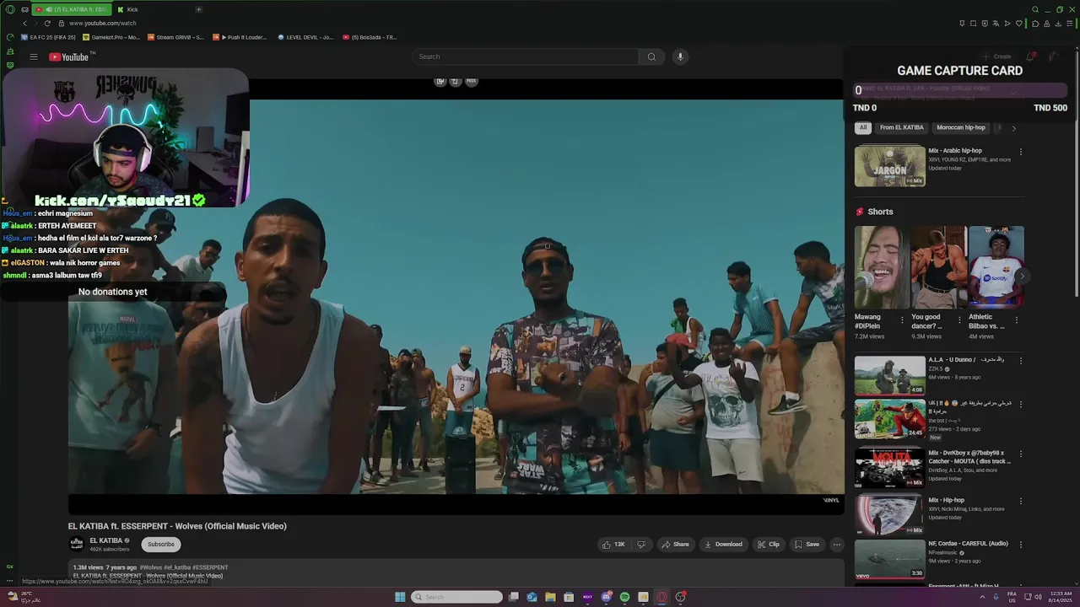
Task: Open Spotify from the taskbar
Action: 624,597
